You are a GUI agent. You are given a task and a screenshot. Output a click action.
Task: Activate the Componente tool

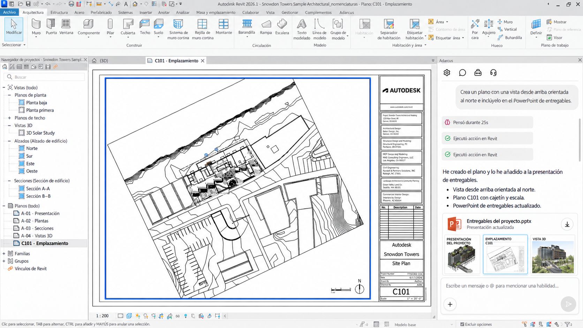89,27
